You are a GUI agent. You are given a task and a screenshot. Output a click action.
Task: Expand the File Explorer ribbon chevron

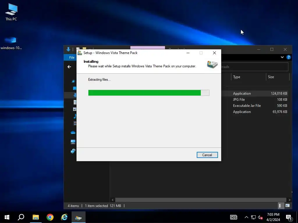(282, 57)
